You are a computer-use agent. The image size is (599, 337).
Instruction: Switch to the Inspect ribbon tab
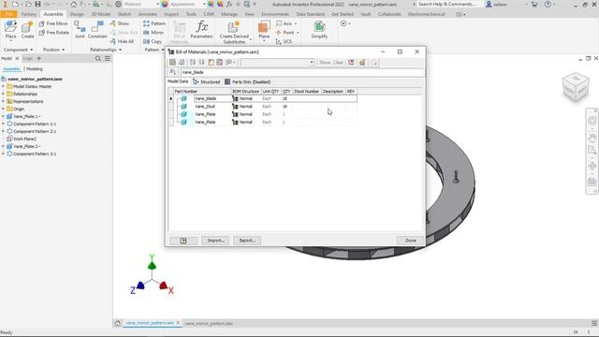click(171, 14)
